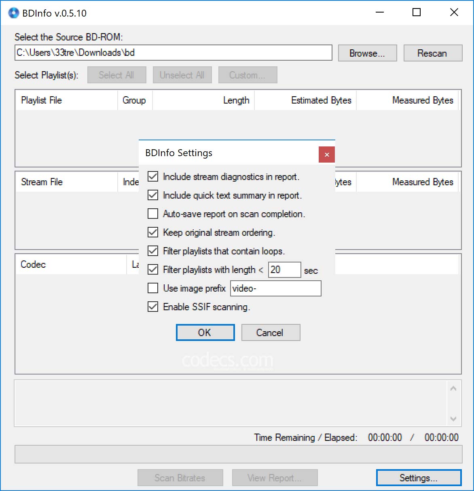Toggle 'Enable SSIF scanning' checkbox

pos(153,307)
